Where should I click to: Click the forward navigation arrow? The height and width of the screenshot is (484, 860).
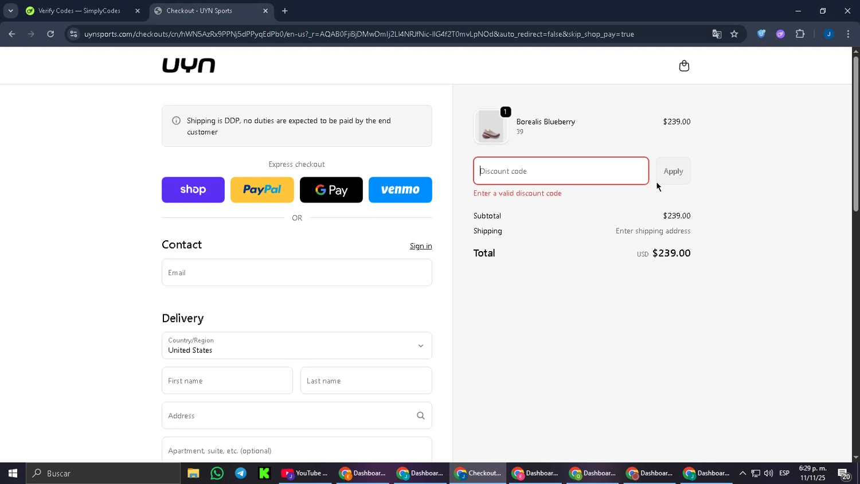31,34
